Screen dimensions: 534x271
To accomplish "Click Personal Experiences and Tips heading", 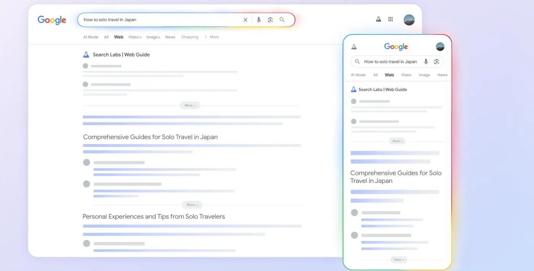I will click(x=154, y=216).
